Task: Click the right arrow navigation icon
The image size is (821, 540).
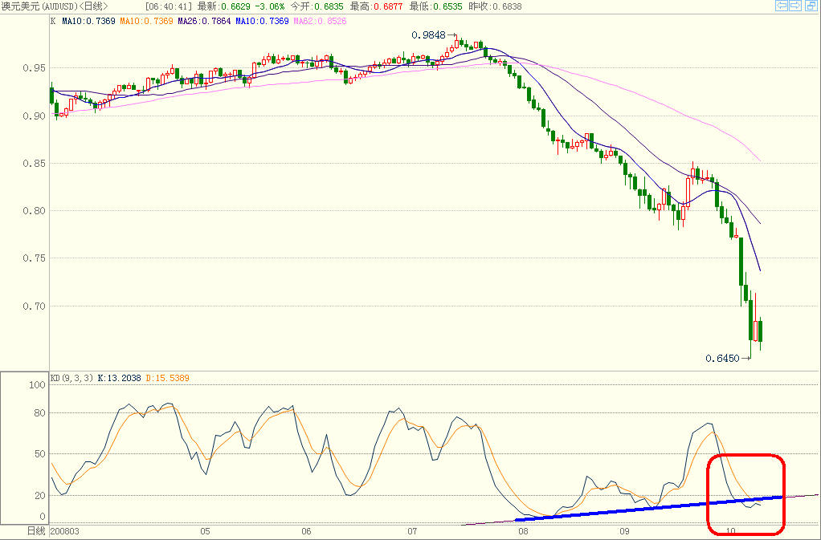Action: coord(794,6)
